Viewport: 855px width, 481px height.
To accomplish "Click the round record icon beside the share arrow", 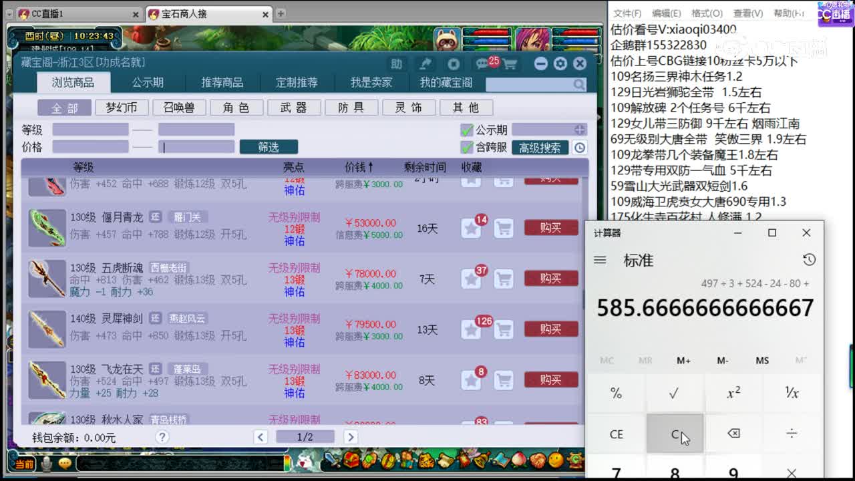I will point(454,63).
